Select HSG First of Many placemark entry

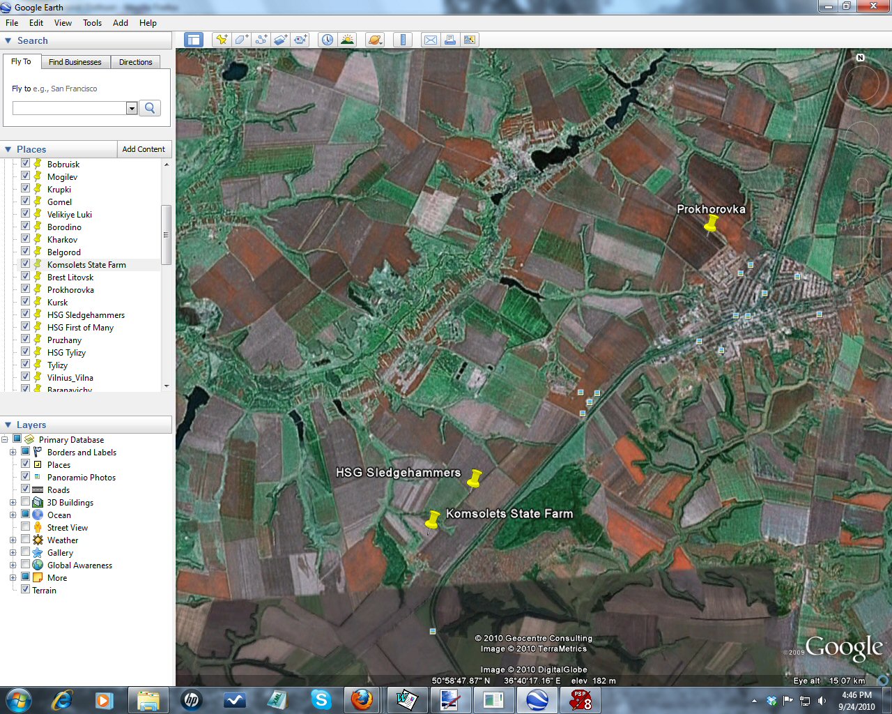tap(80, 327)
